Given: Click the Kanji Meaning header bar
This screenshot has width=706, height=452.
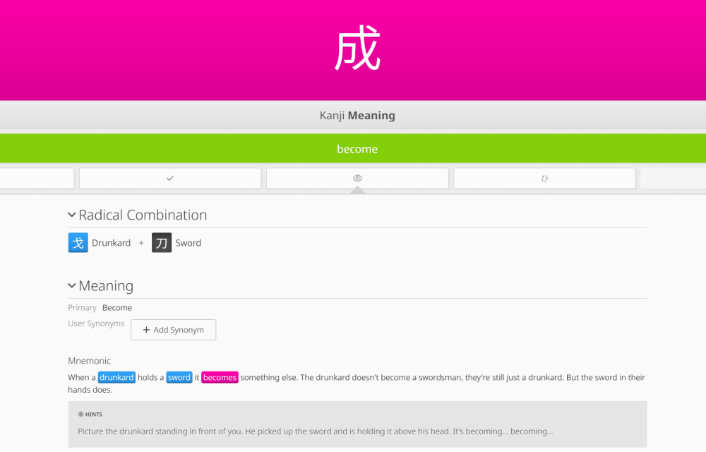Looking at the screenshot, I should (x=357, y=116).
